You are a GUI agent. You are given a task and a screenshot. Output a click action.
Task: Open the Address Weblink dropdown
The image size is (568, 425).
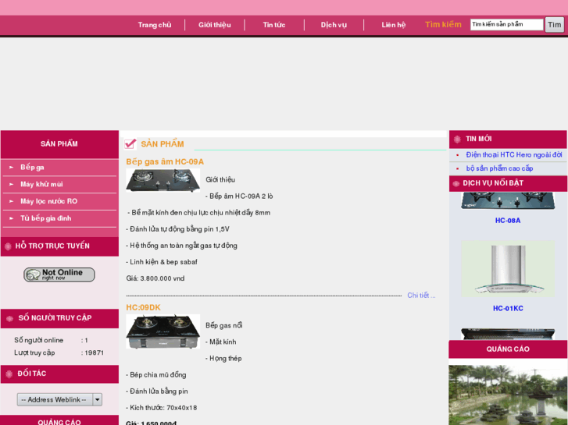[59, 400]
